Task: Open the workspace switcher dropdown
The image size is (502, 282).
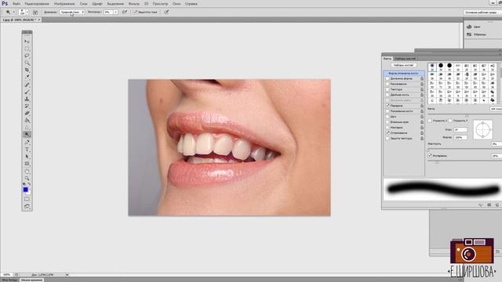Action: coord(482,13)
